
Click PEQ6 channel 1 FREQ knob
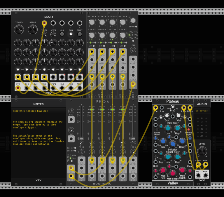(81, 143)
